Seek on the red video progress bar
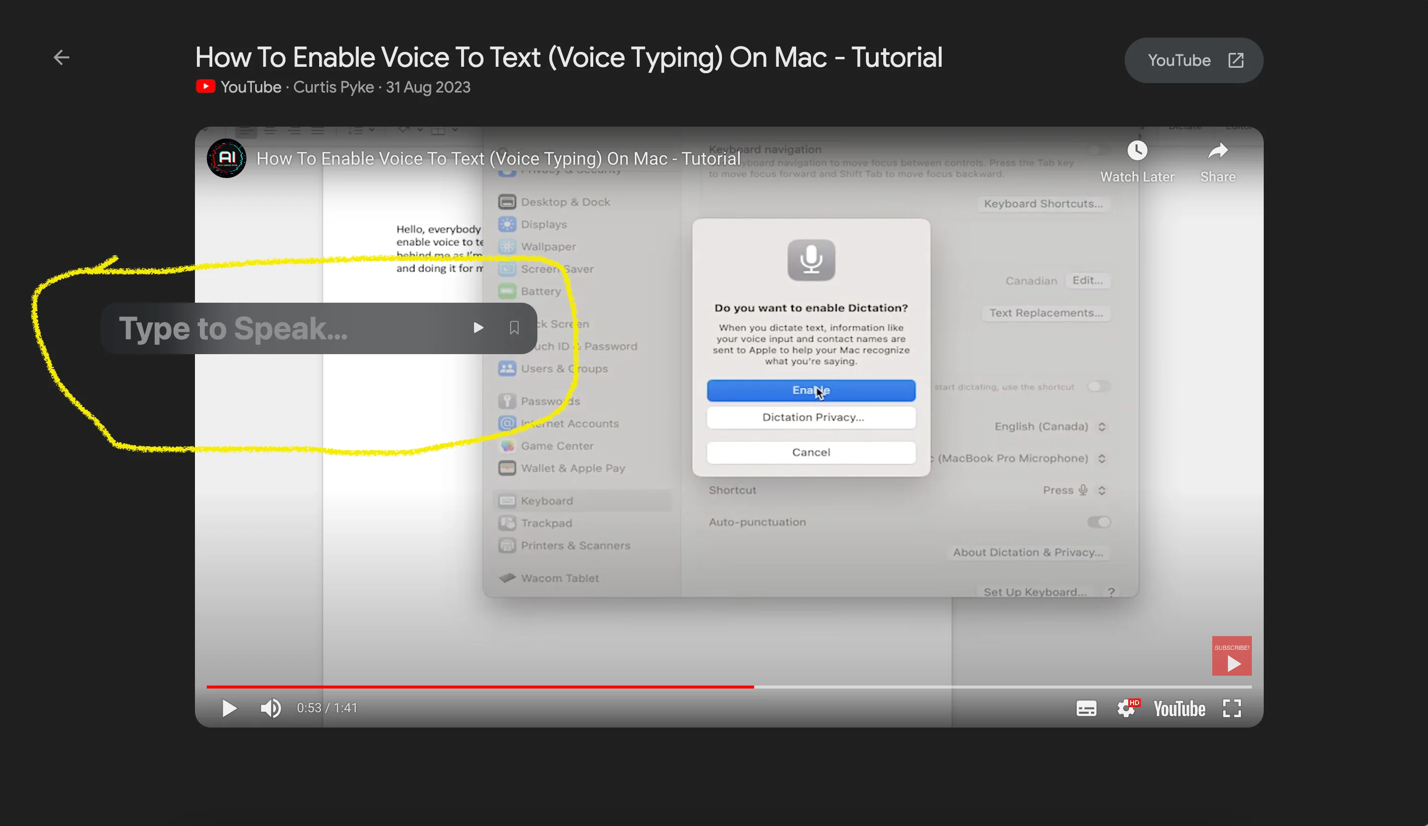Image resolution: width=1428 pixels, height=826 pixels. (x=479, y=687)
